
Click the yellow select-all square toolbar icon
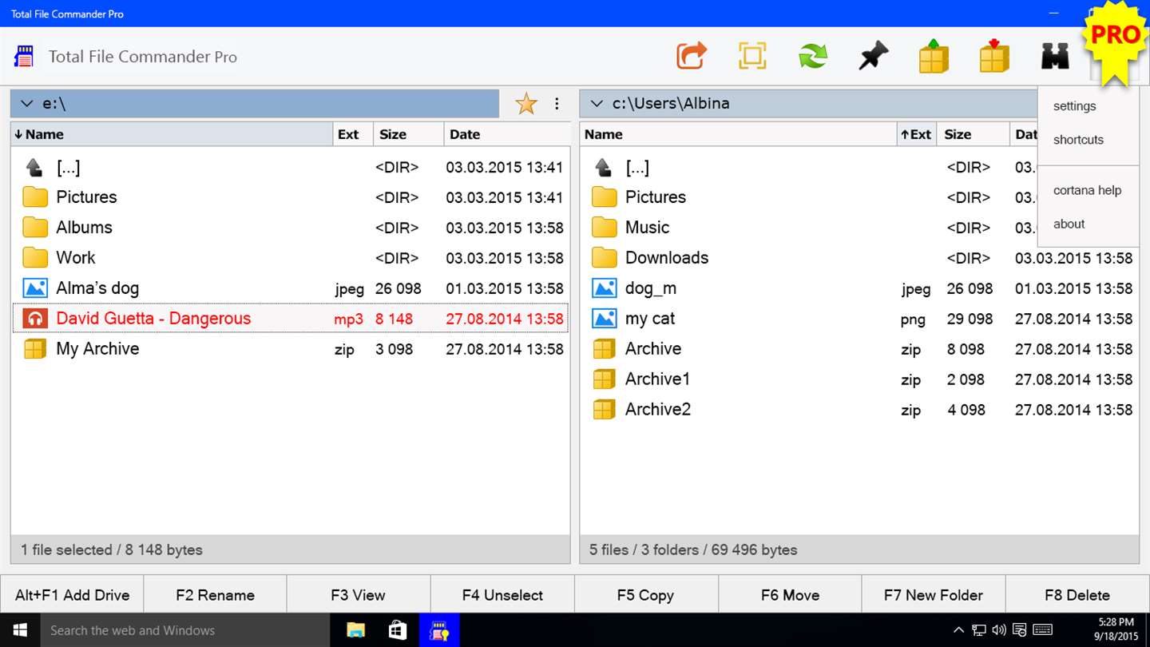752,56
